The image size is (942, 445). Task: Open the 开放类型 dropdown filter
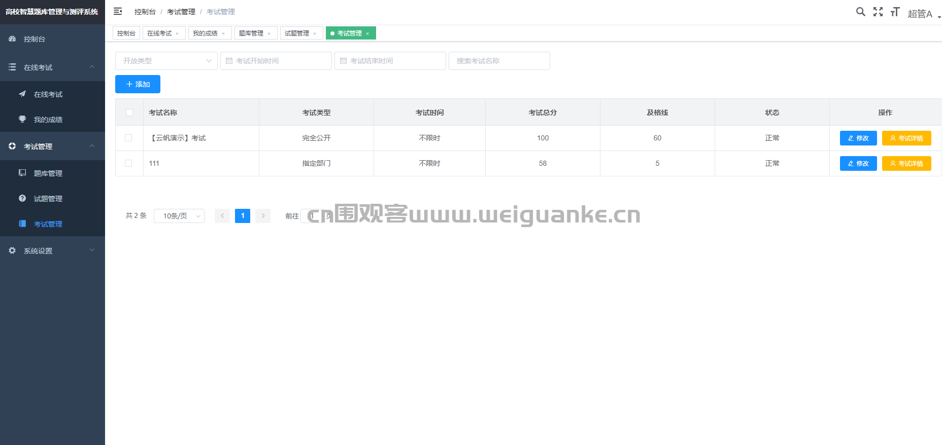point(166,61)
